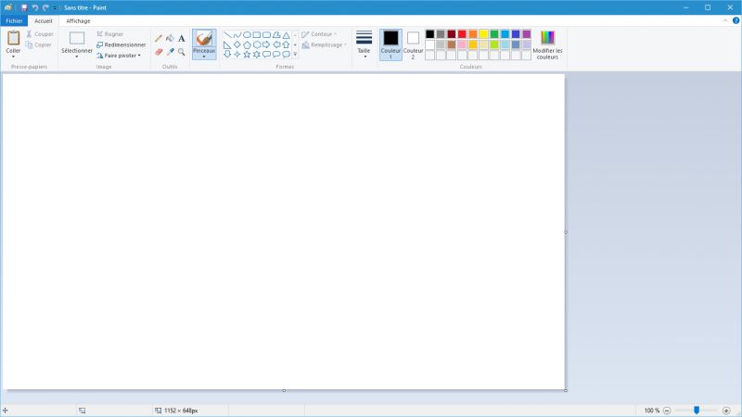The width and height of the screenshot is (742, 417).
Task: Select the Color picker eyedropper tool
Action: tap(170, 52)
